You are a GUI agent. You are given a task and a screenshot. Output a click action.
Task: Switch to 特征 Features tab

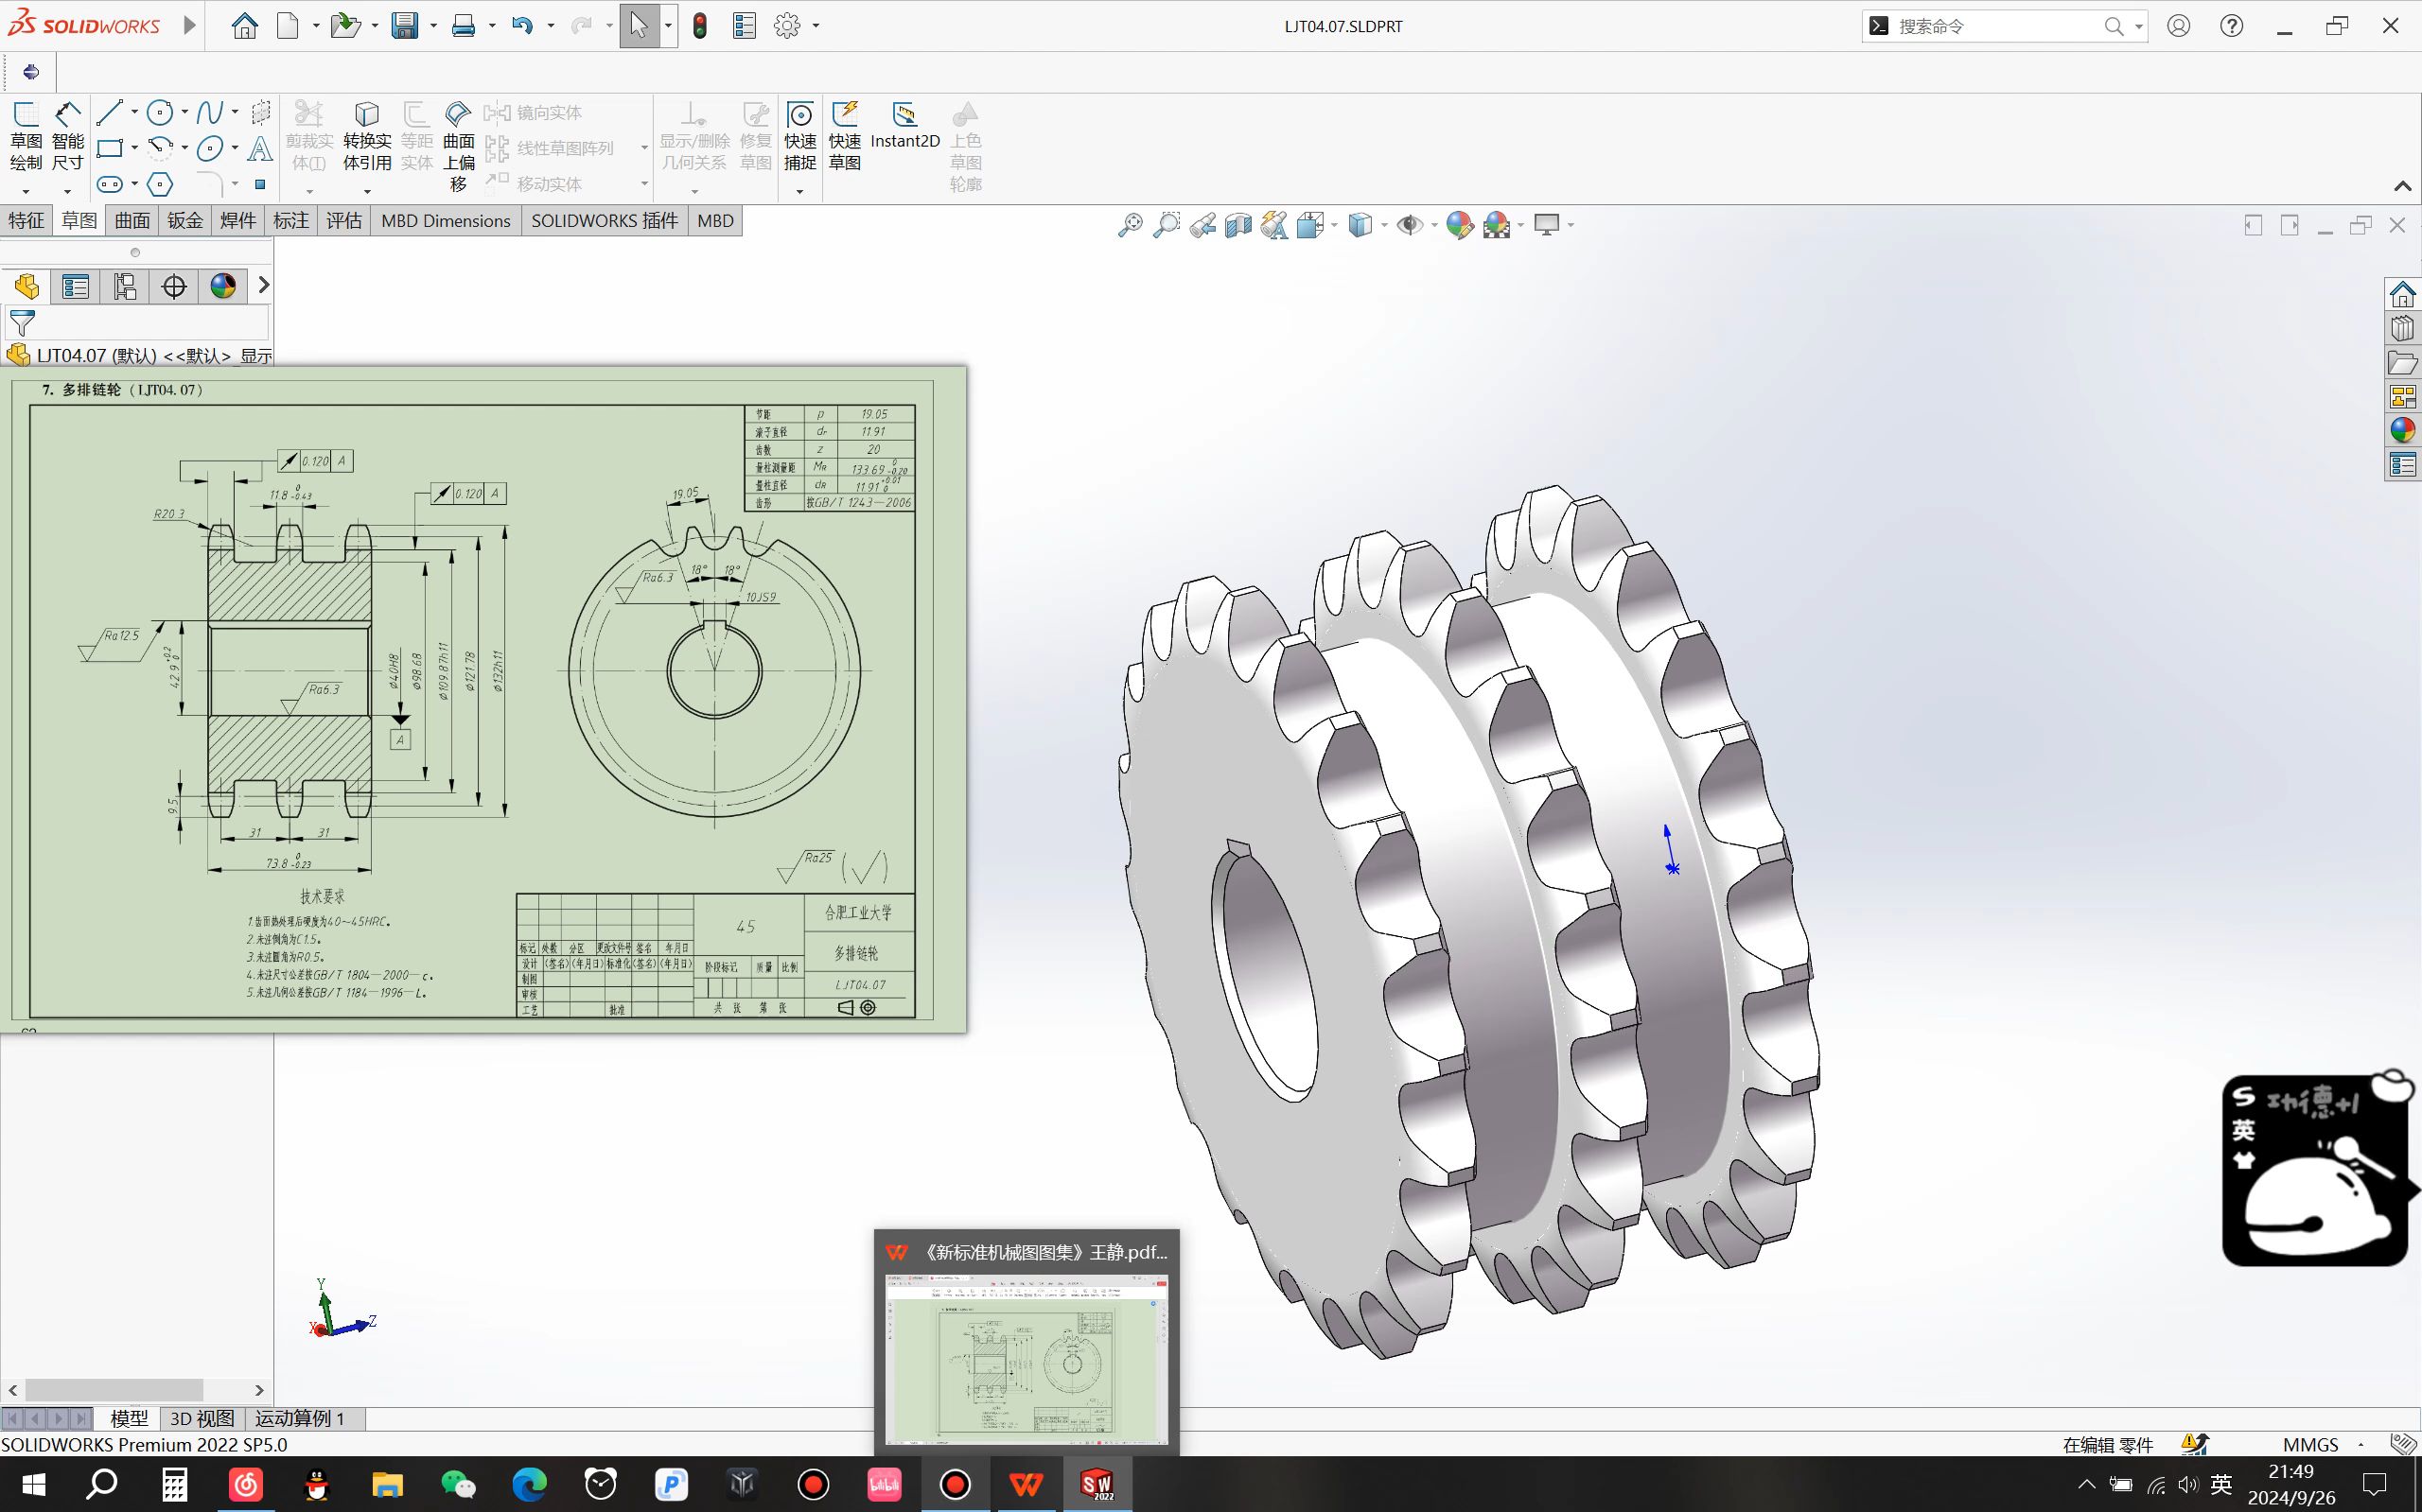(26, 221)
